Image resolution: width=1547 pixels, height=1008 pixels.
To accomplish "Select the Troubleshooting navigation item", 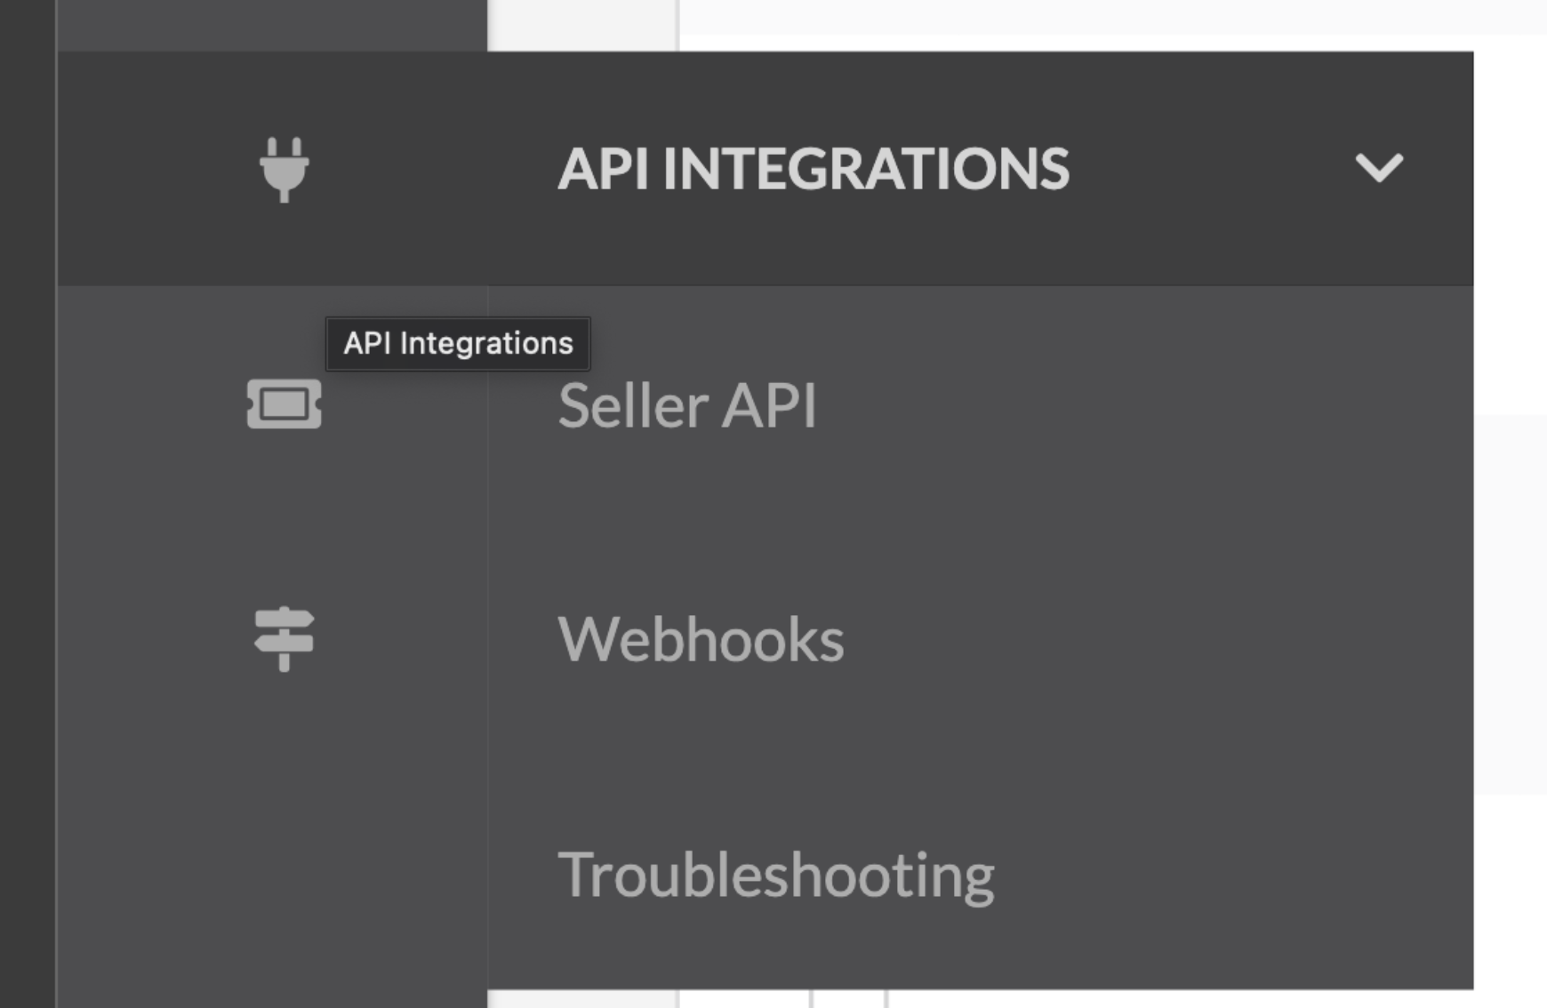I will (776, 876).
